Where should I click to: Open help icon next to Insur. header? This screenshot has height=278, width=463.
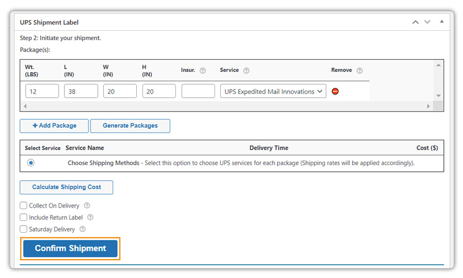click(x=203, y=70)
